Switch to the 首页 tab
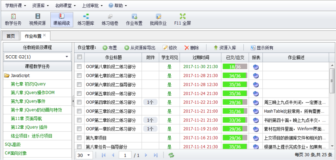The image size is (336, 160). (x=10, y=36)
